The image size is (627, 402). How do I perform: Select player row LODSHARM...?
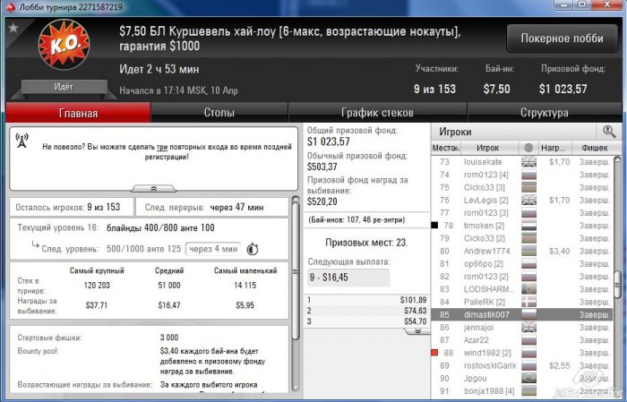click(x=521, y=289)
